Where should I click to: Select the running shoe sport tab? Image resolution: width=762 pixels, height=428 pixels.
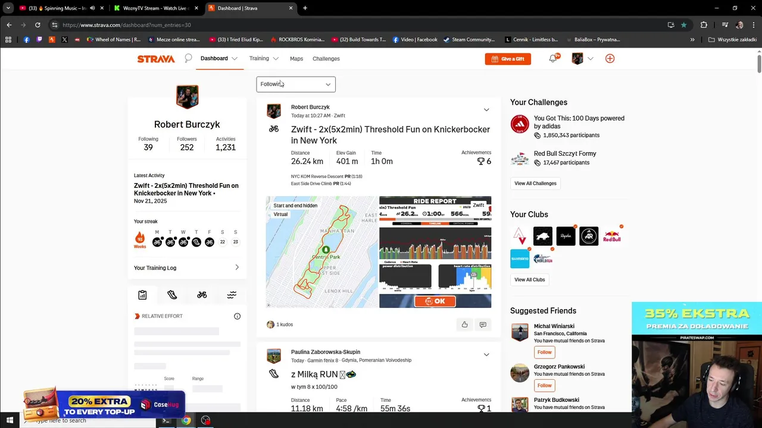click(172, 295)
